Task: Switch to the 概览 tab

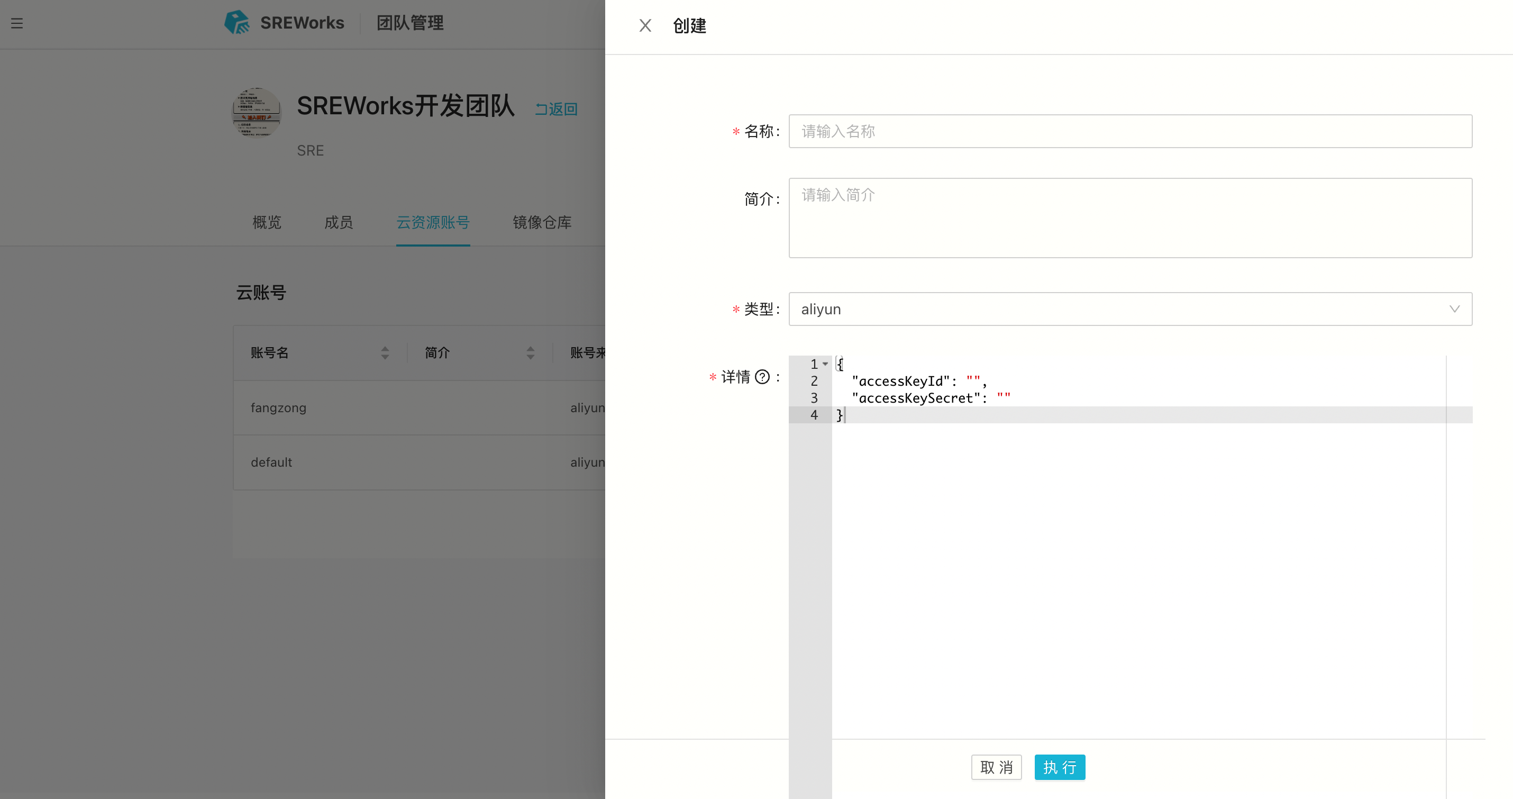Action: 267,223
